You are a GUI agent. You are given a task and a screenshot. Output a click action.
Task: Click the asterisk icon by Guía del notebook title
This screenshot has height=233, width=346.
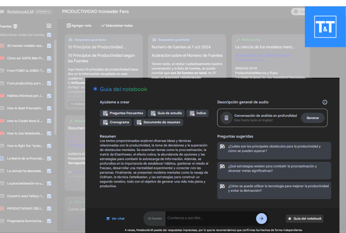(x=95, y=89)
